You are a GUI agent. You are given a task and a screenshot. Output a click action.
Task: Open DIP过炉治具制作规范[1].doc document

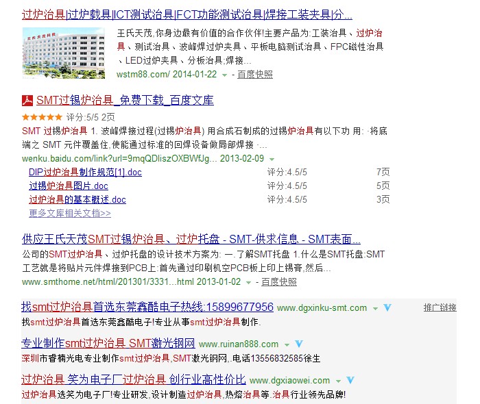tap(85, 173)
